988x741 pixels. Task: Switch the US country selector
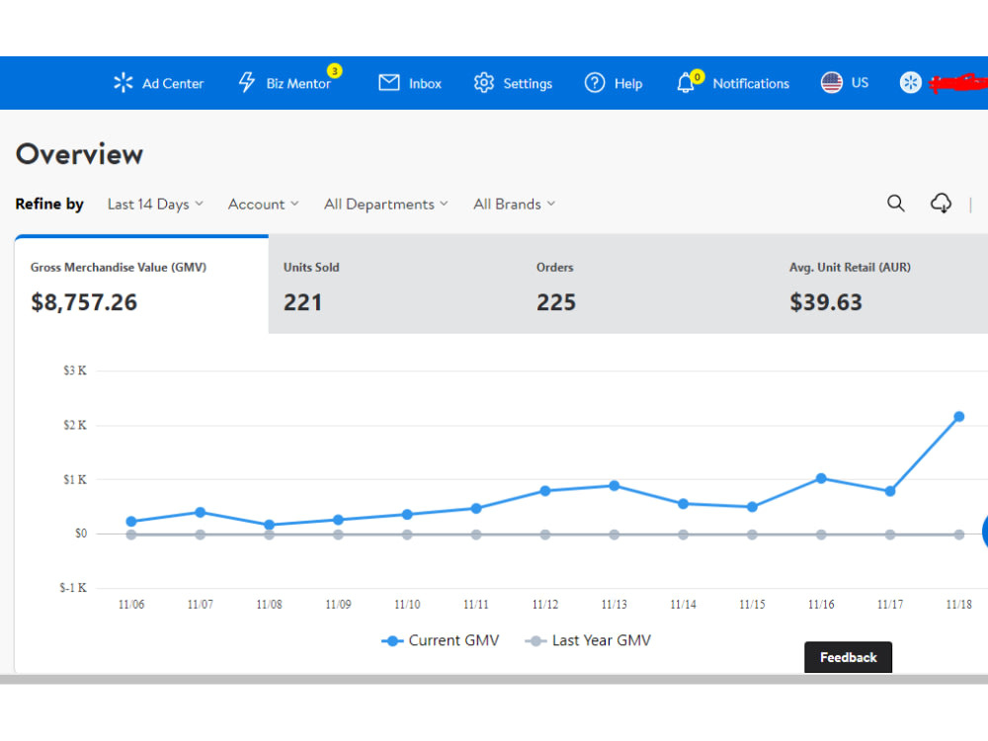click(845, 83)
